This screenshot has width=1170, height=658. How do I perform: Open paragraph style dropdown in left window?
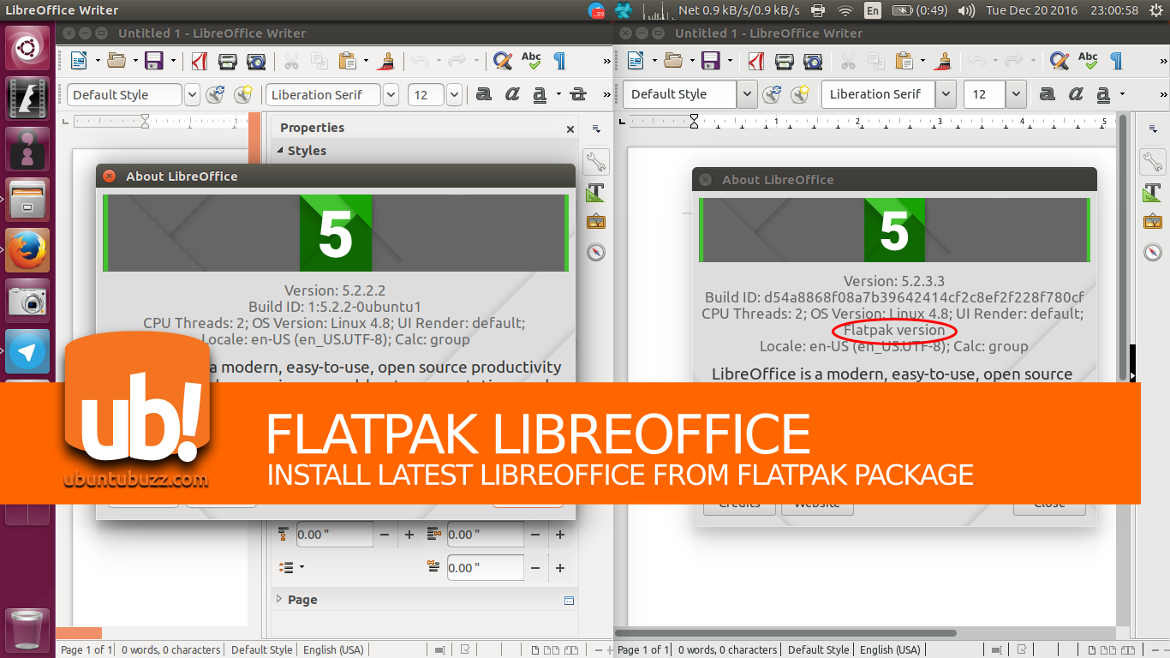click(x=192, y=94)
